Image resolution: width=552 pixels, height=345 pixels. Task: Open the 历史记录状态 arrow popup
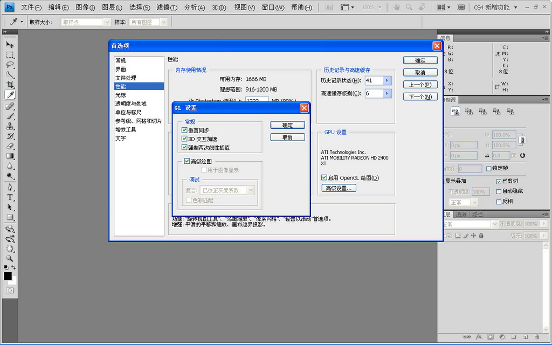click(387, 80)
